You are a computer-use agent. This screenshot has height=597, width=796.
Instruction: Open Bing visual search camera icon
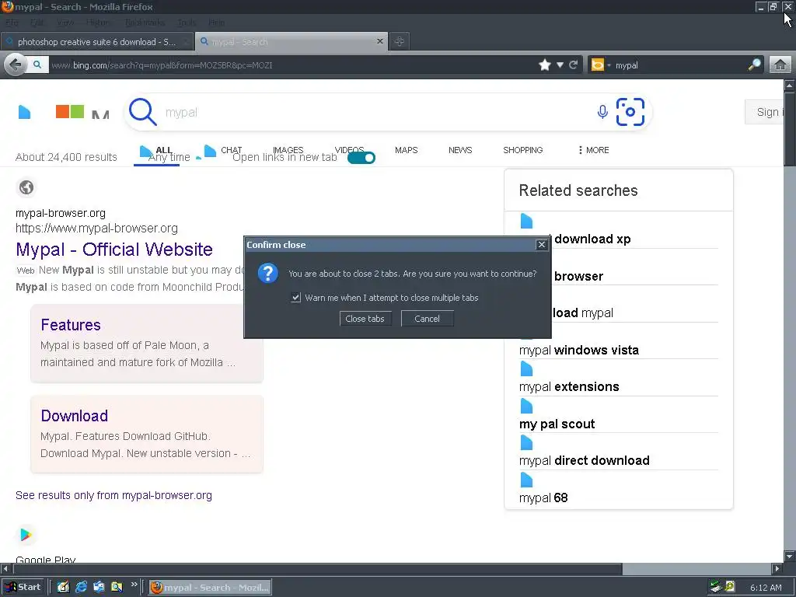click(630, 112)
